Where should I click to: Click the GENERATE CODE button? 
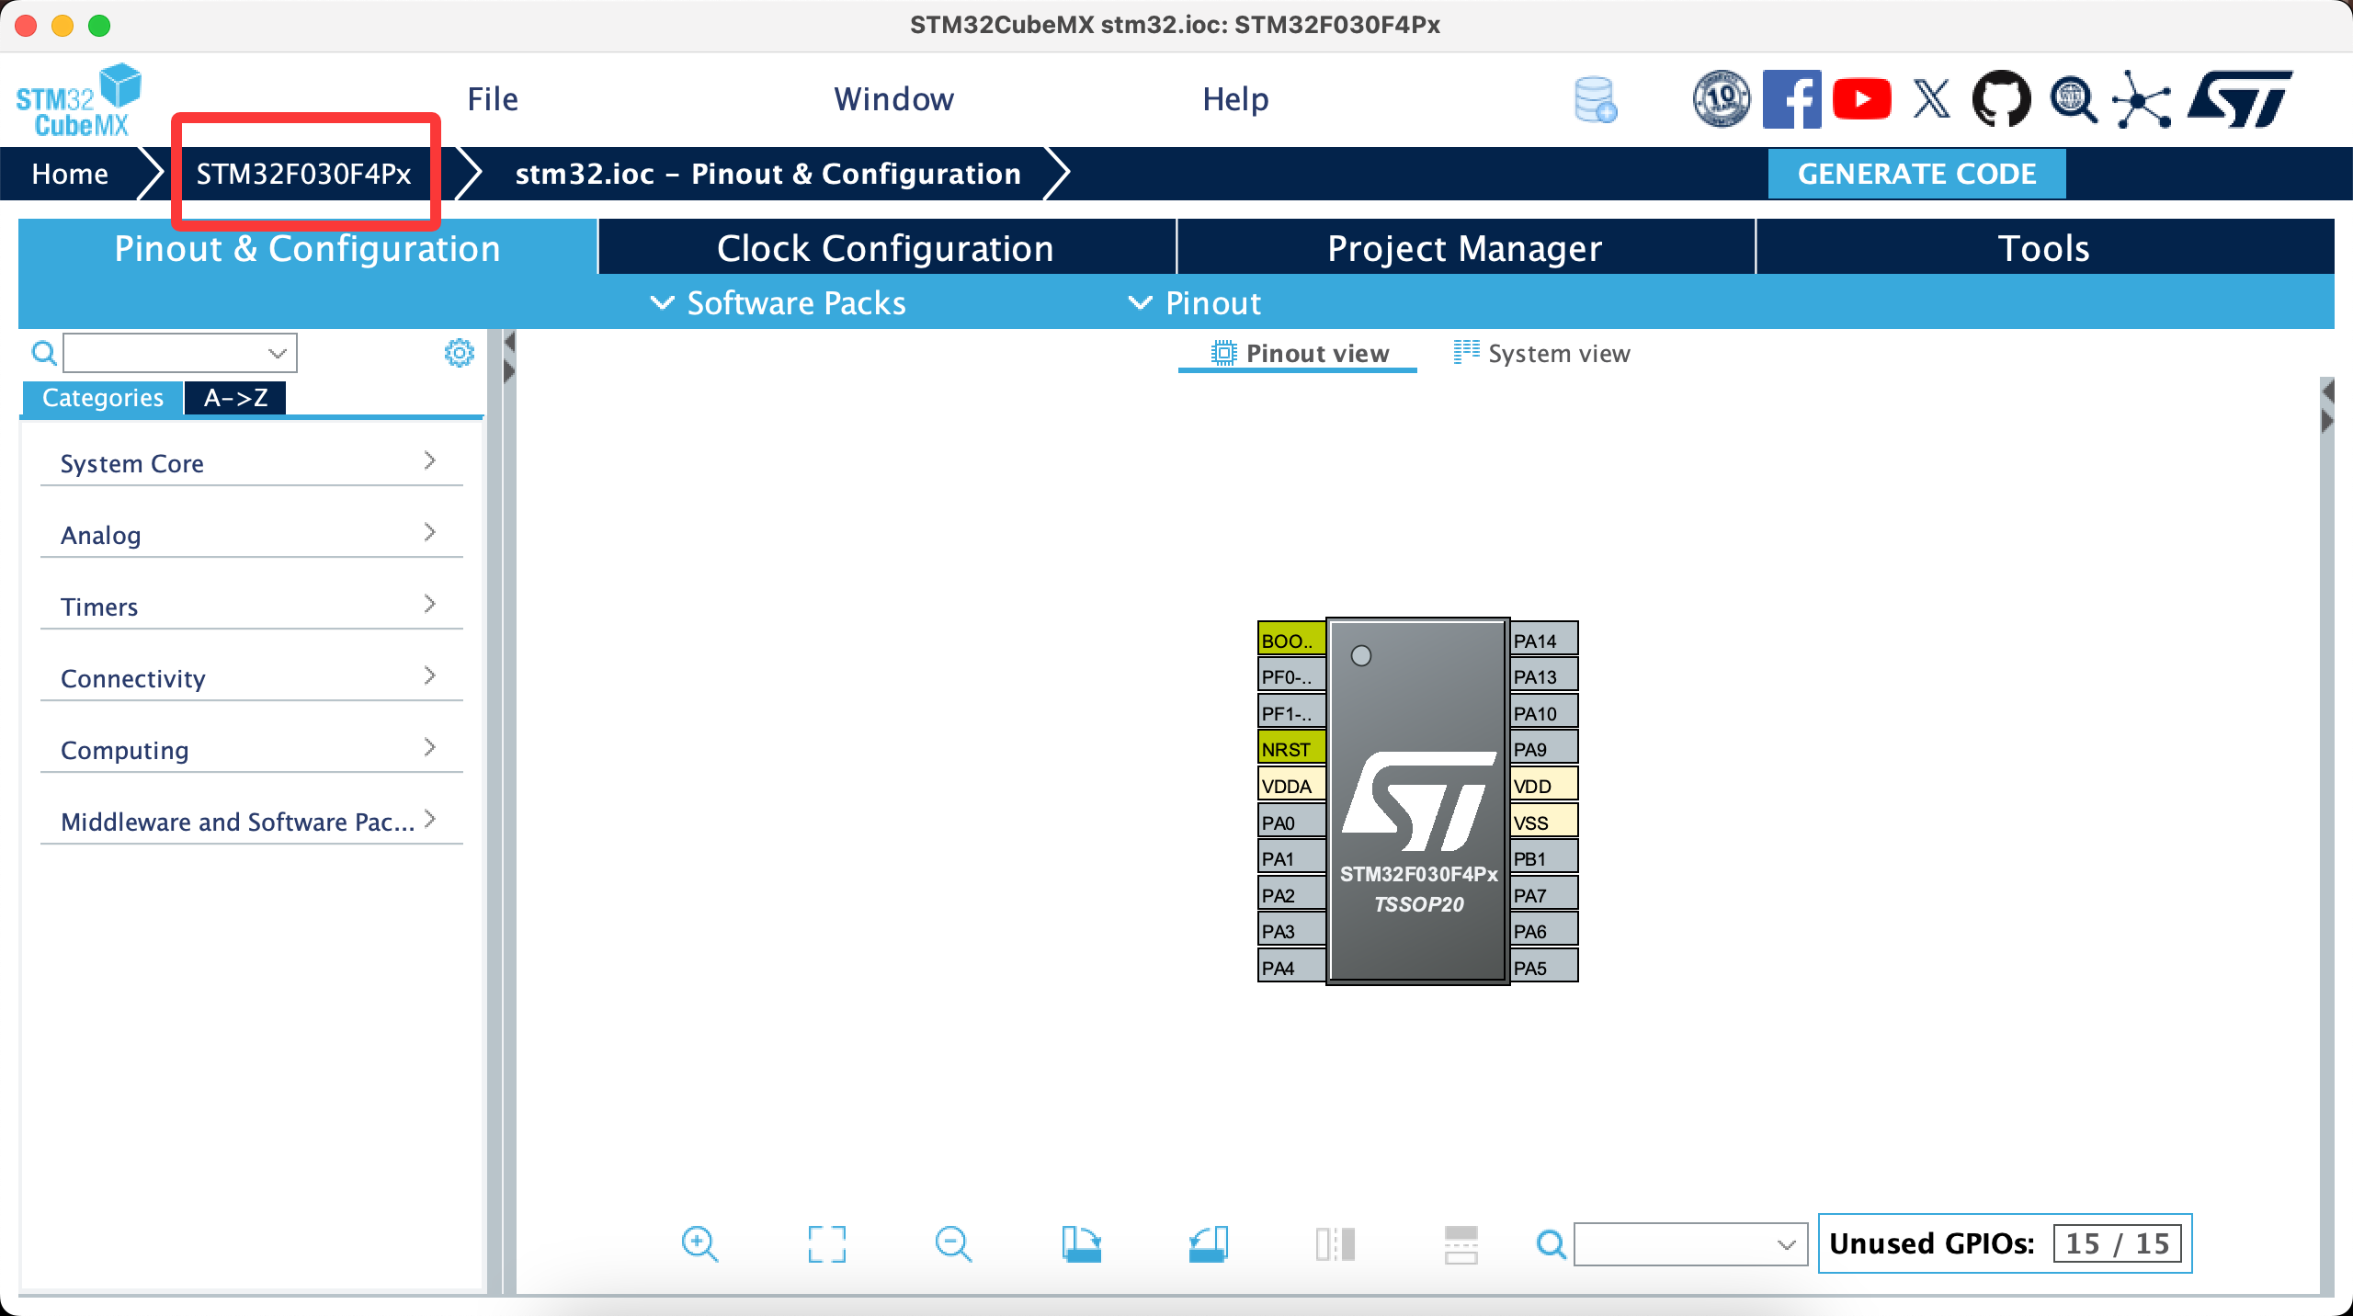(x=1916, y=174)
